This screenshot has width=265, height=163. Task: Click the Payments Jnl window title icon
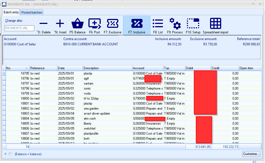pyautogui.click(x=4, y=4)
